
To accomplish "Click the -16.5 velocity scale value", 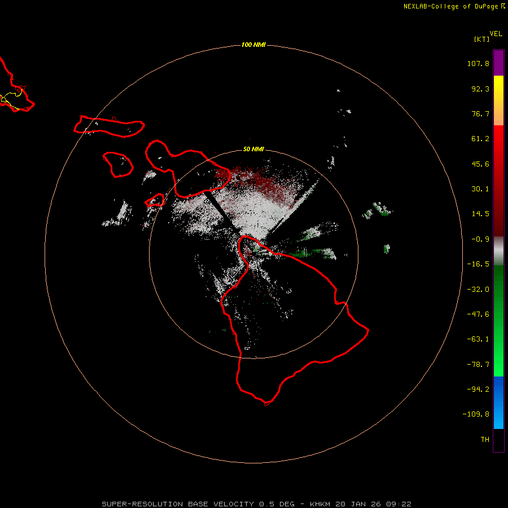I will (x=478, y=264).
